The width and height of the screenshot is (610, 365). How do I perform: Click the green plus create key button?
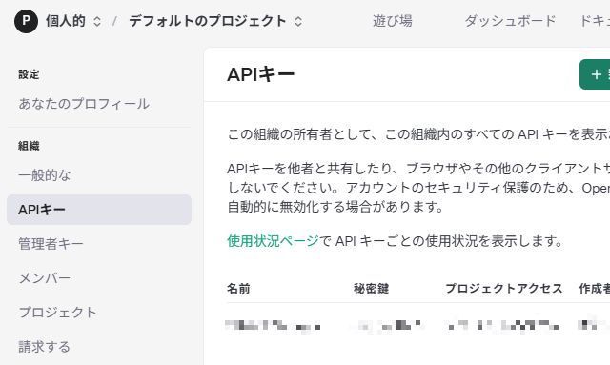pos(595,74)
